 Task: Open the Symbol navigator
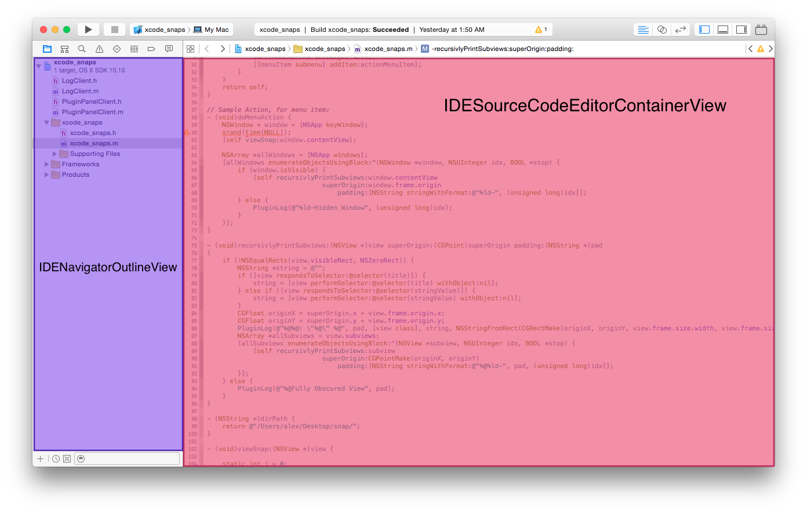tap(64, 49)
